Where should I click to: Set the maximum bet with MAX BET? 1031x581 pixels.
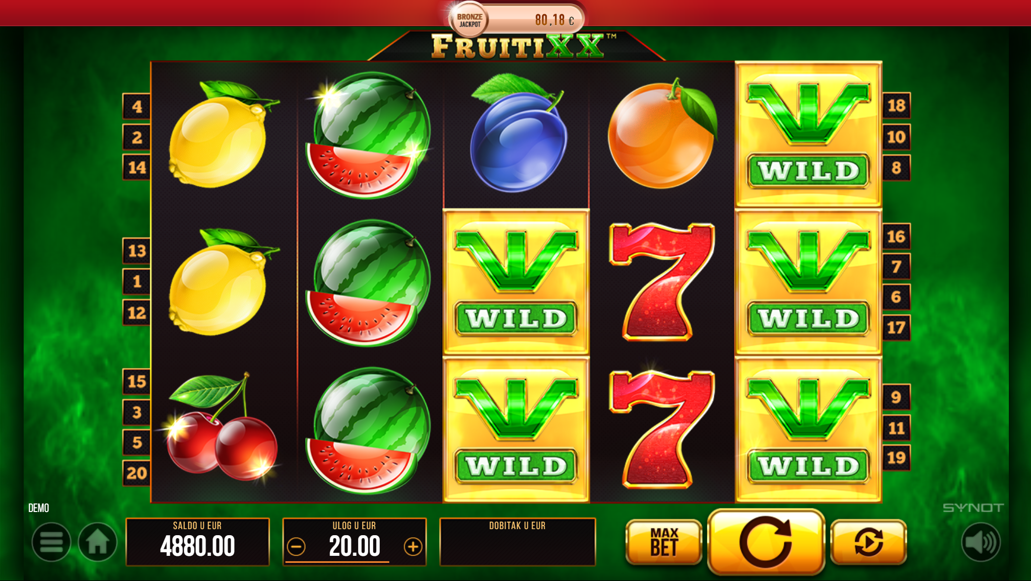coord(664,542)
